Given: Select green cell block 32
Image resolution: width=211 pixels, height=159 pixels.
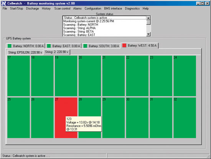Looking at the screenshot, I should click(185, 118).
